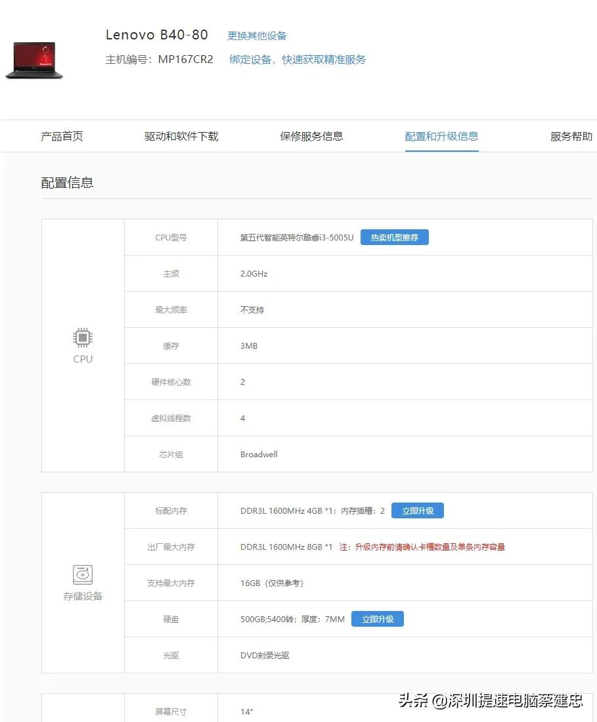This screenshot has height=722, width=597.
Task: Click the 头条 watermark icon at bottom
Action: click(x=412, y=702)
